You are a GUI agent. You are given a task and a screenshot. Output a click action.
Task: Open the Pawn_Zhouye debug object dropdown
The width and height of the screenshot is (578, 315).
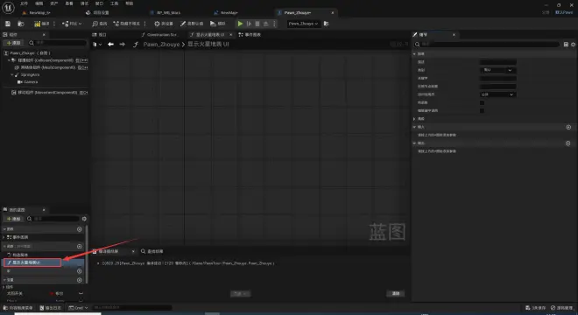click(x=303, y=24)
